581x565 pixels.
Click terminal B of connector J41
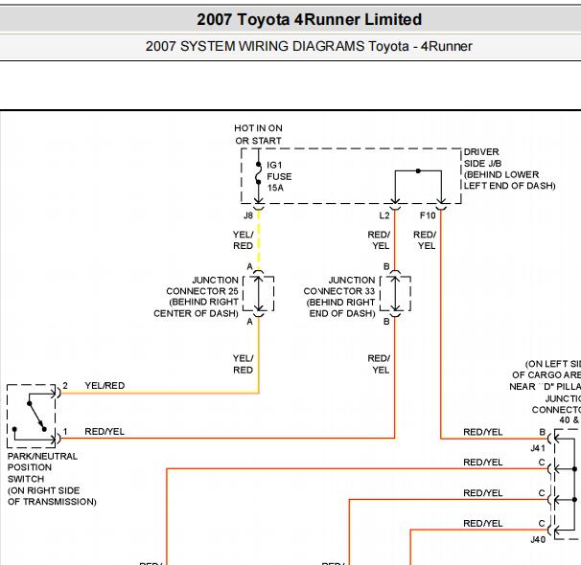[x=542, y=432]
